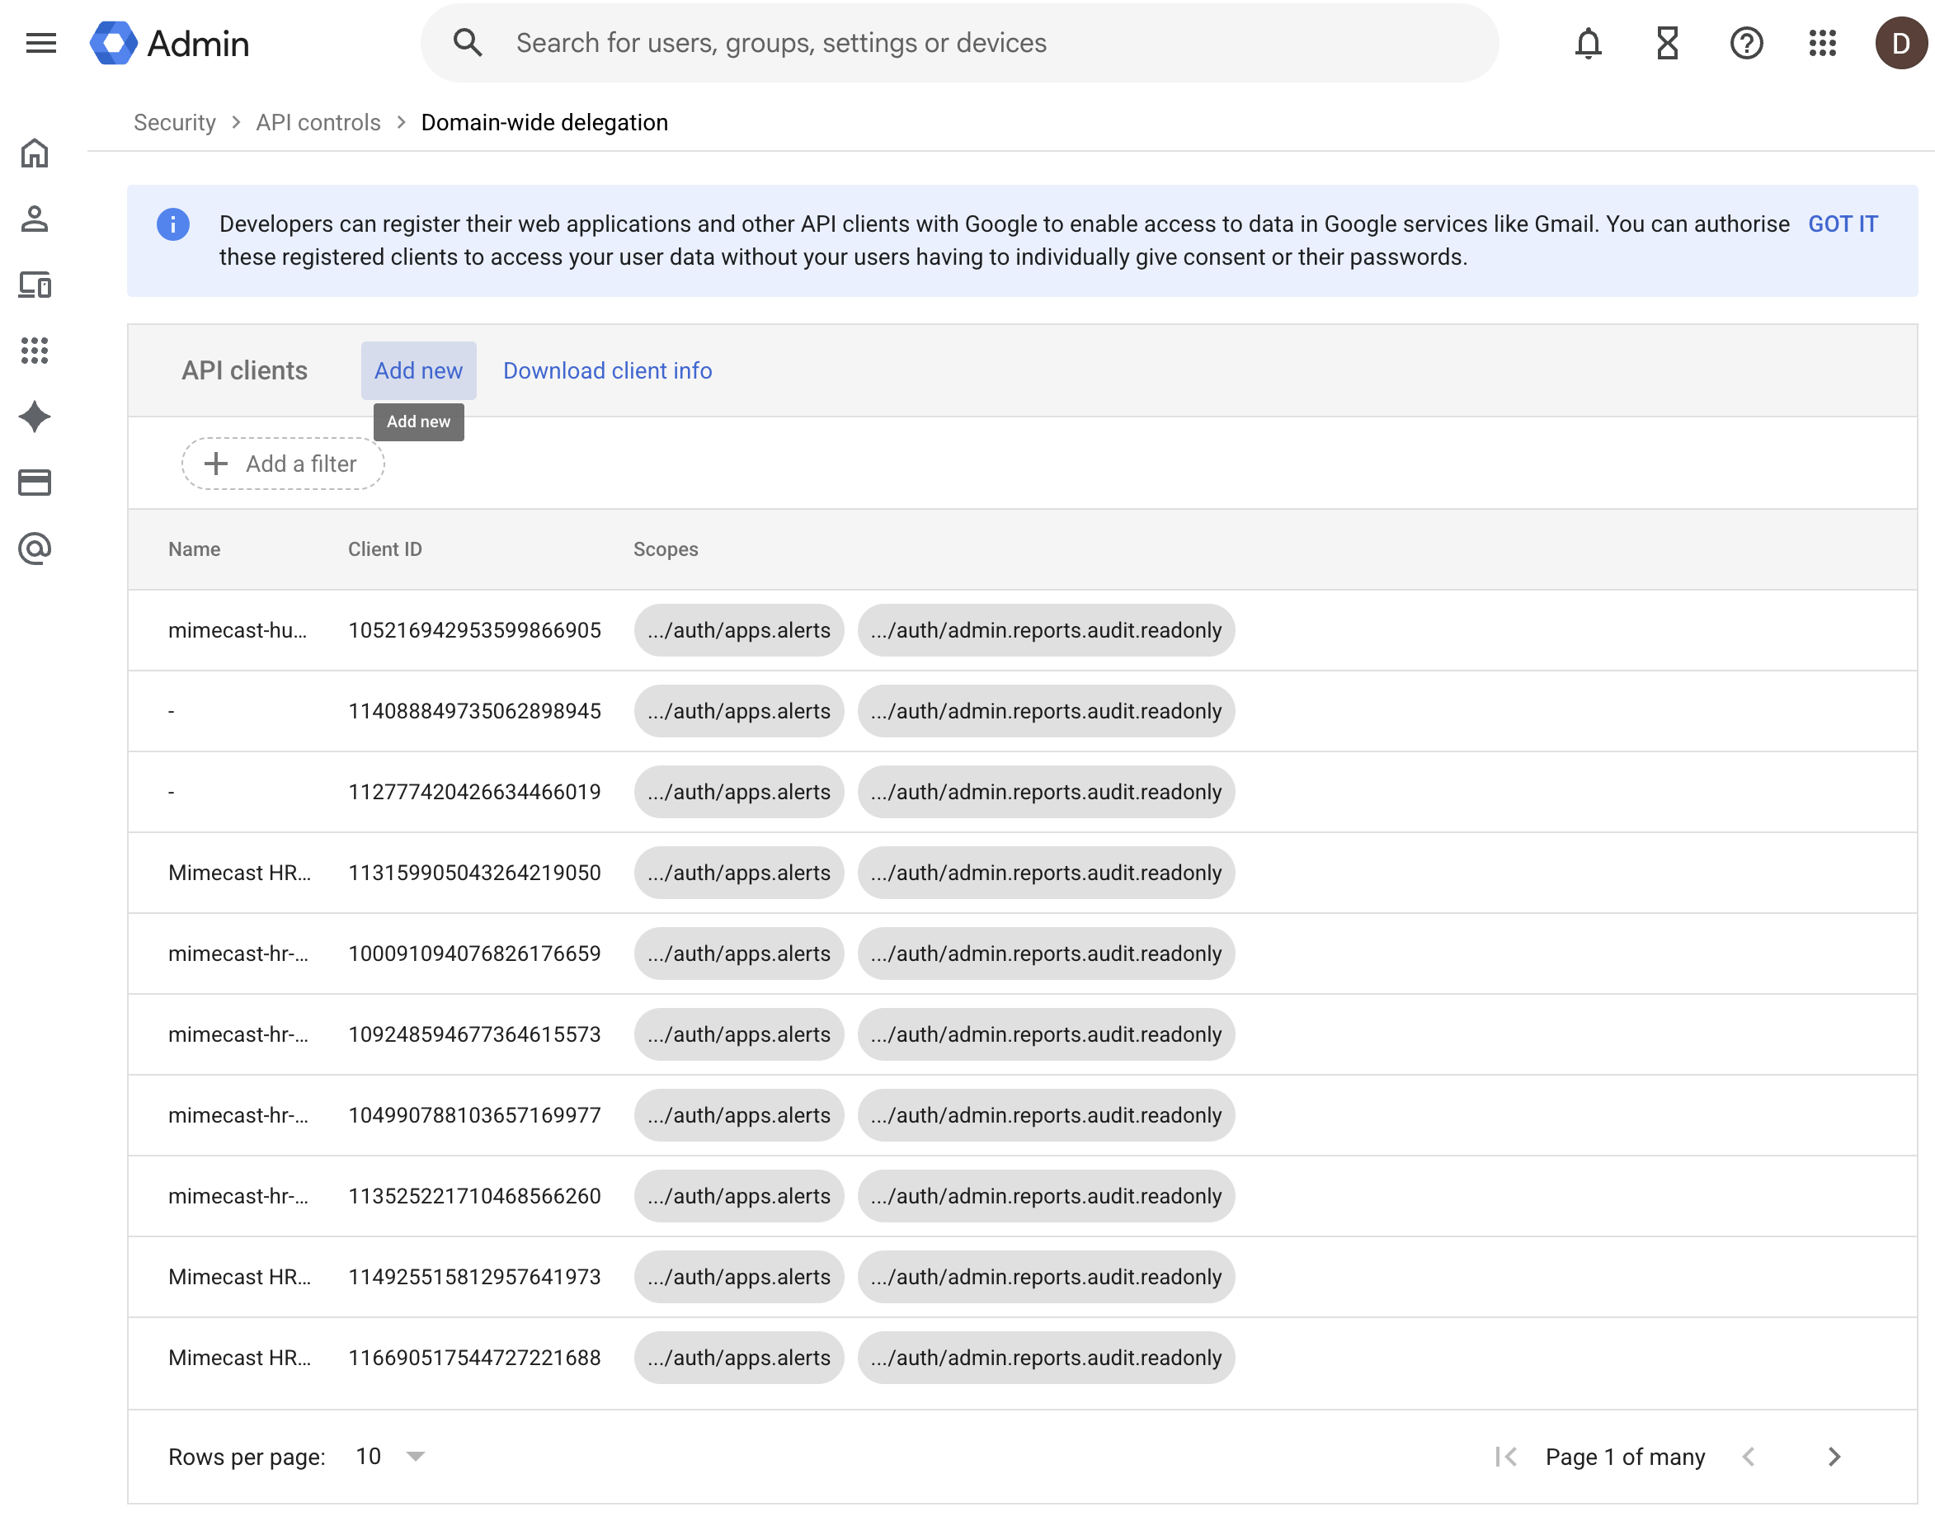
Task: Open Rows per page dropdown
Action: click(x=390, y=1457)
